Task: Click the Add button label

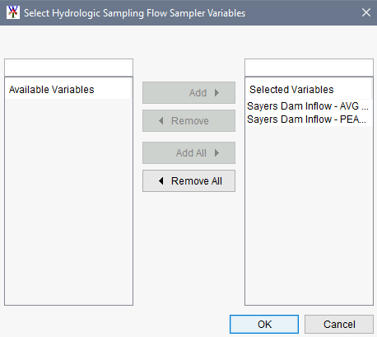Action: (x=198, y=93)
